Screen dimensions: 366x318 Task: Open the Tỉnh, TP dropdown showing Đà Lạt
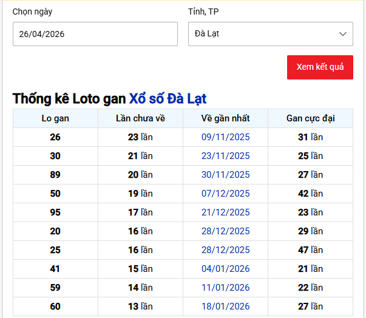271,34
